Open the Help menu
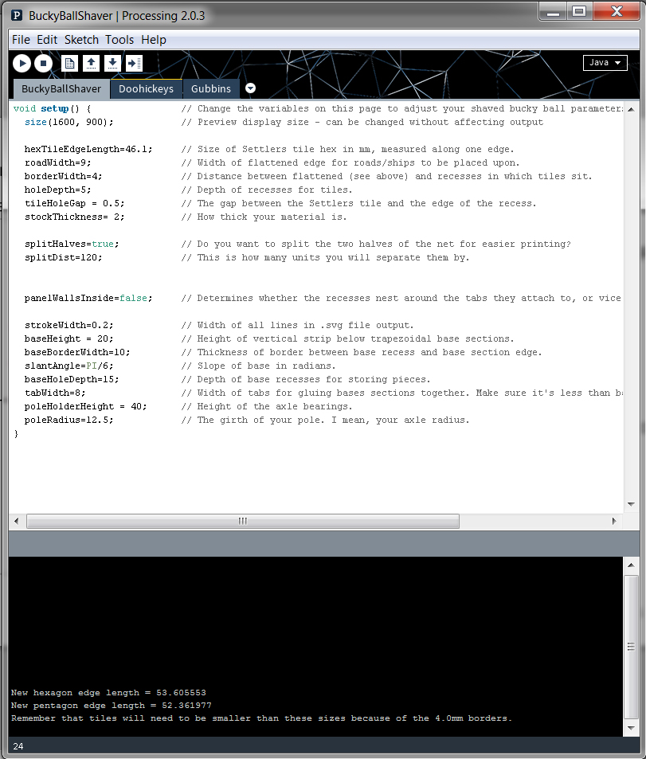646x759 pixels. point(154,40)
